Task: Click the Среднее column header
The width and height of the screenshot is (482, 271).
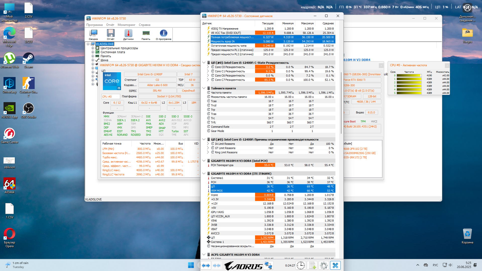Action: [x=325, y=23]
